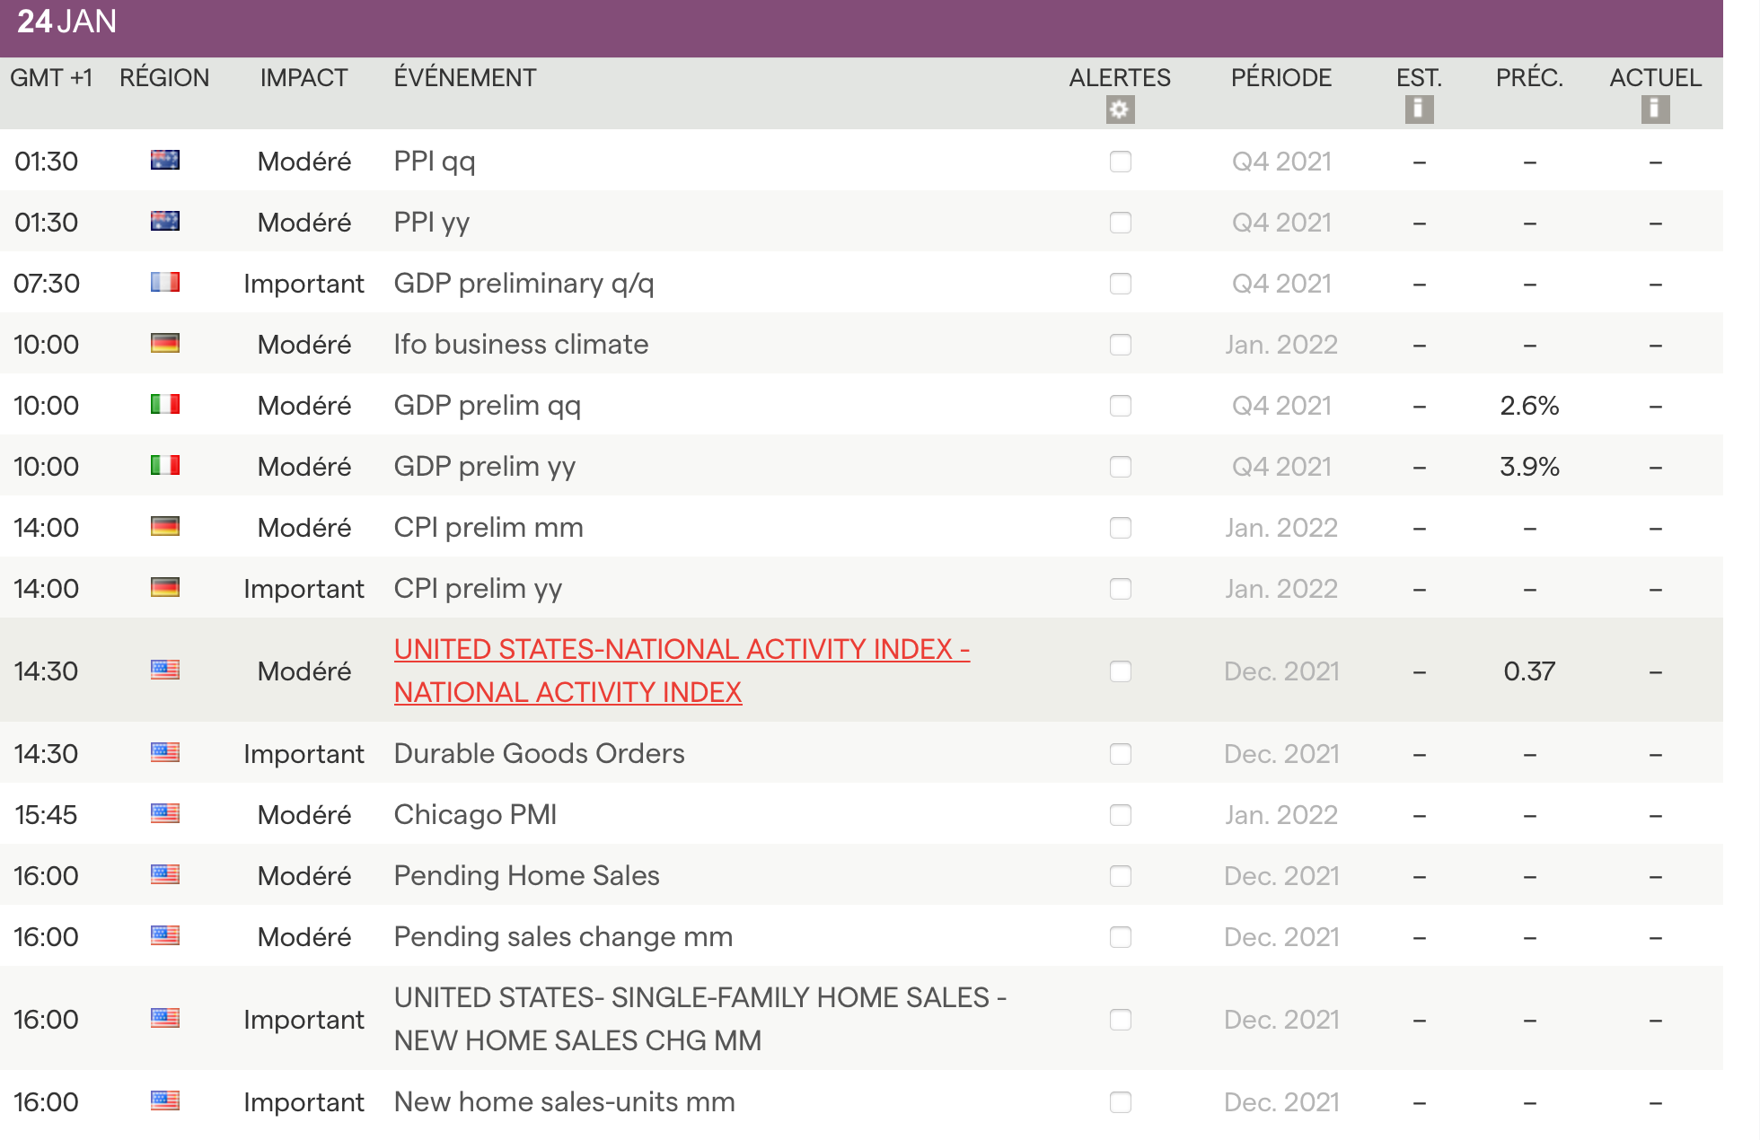Tick alert checkbox for Durable Goods Orders

click(x=1120, y=754)
